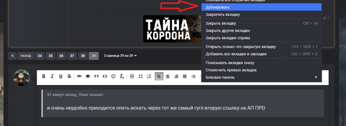Insert spoiler using the eye icon
This screenshot has width=346, height=126.
[x=88, y=76]
